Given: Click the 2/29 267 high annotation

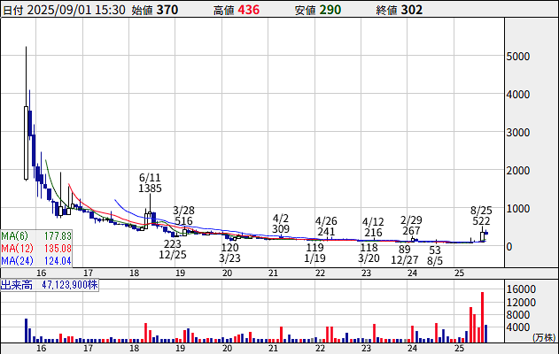Looking at the screenshot, I should pyautogui.click(x=411, y=226).
